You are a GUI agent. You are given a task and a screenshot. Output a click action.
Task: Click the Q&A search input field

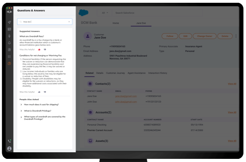(45, 22)
